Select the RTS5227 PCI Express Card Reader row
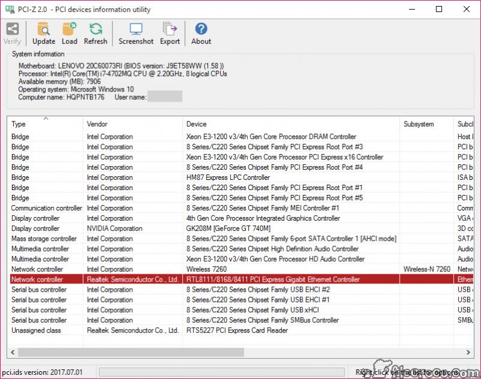 240,330
